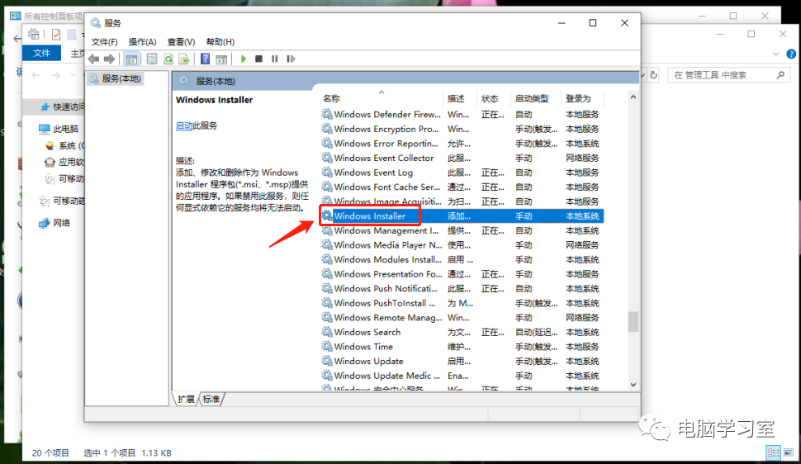Click the Export List toolbar icon
The image size is (801, 464).
184,59
